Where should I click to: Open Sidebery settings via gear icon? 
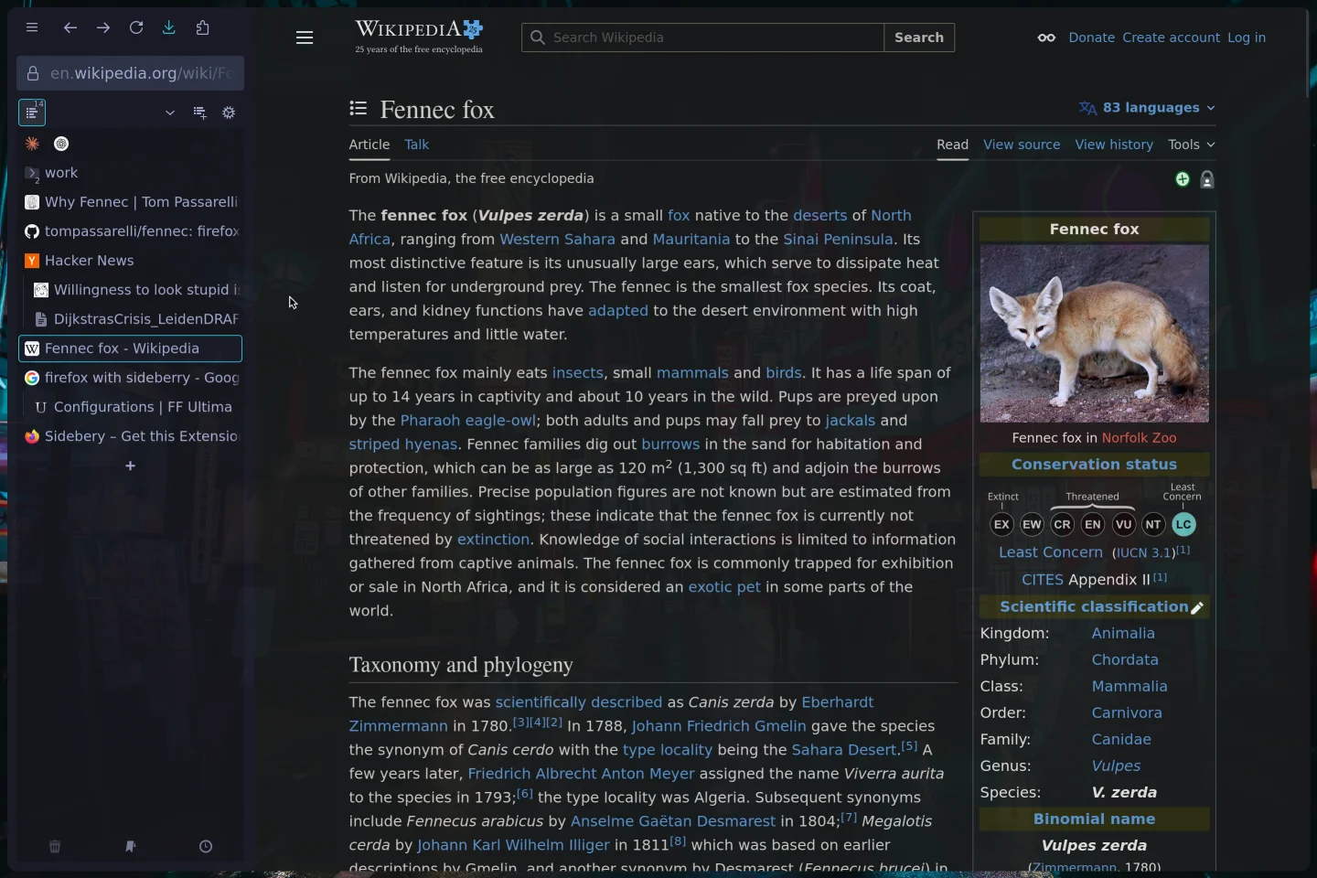230,113
